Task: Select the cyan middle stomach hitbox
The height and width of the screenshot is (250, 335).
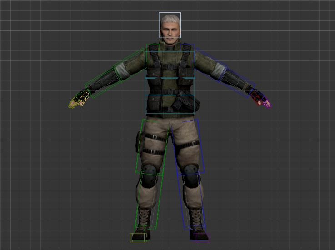Action: 170,86
